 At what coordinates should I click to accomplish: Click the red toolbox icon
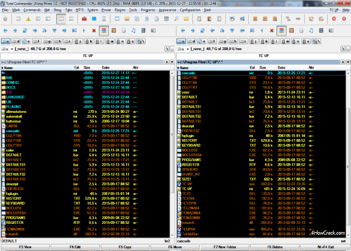pos(84,19)
